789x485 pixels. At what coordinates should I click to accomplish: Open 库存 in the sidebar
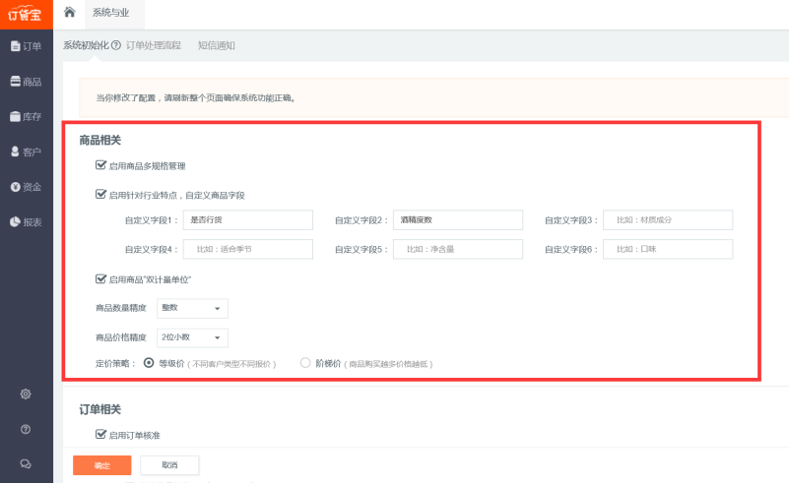pyautogui.click(x=27, y=117)
